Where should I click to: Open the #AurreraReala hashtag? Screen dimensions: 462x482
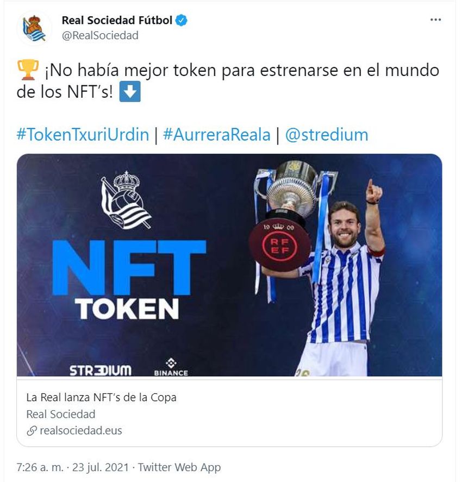(x=217, y=135)
